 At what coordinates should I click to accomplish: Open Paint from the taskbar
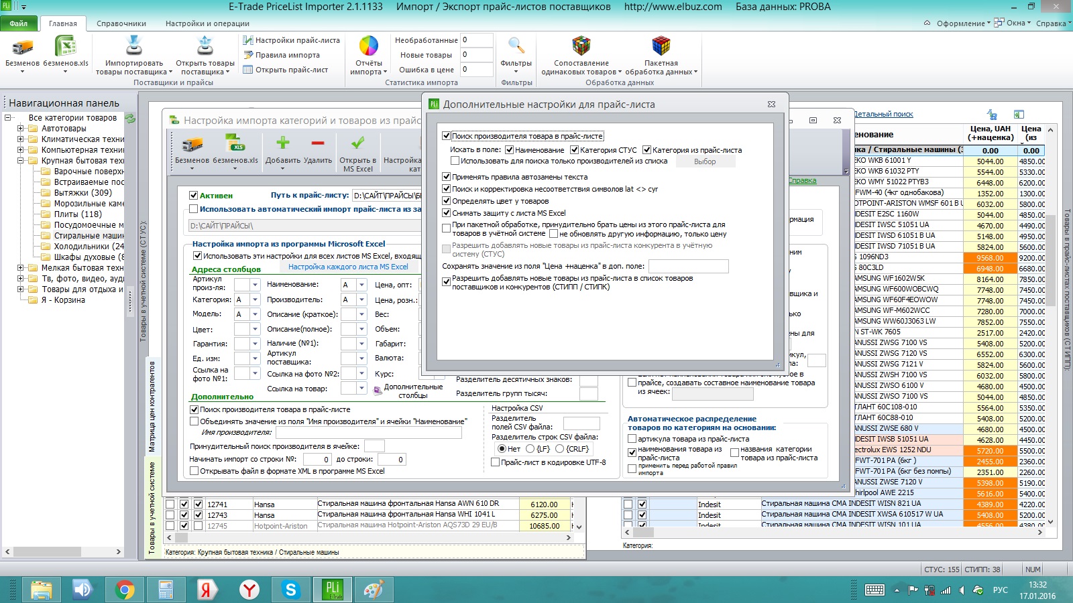point(374,590)
